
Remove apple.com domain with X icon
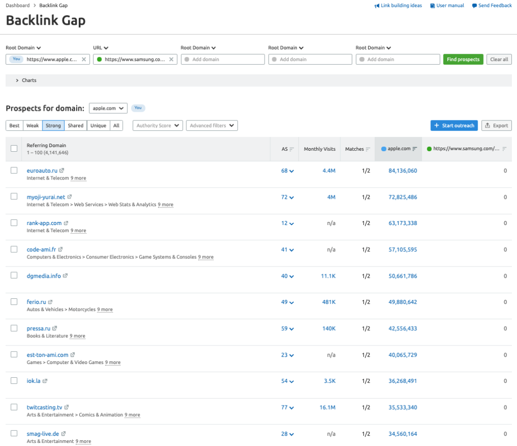tap(84, 59)
